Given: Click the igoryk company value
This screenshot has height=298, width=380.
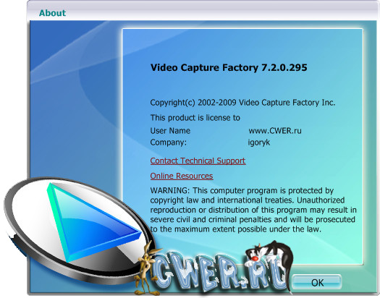Looking at the screenshot, I should pyautogui.click(x=259, y=142).
